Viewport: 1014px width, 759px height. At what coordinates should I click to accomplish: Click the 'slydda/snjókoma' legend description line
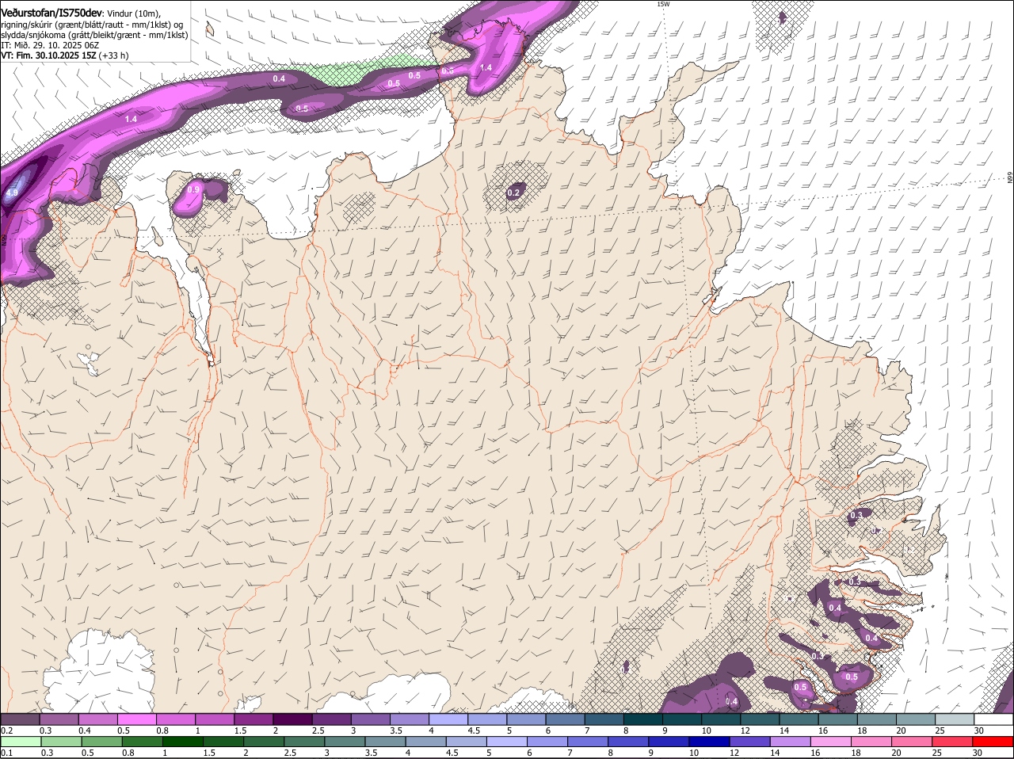click(x=94, y=35)
